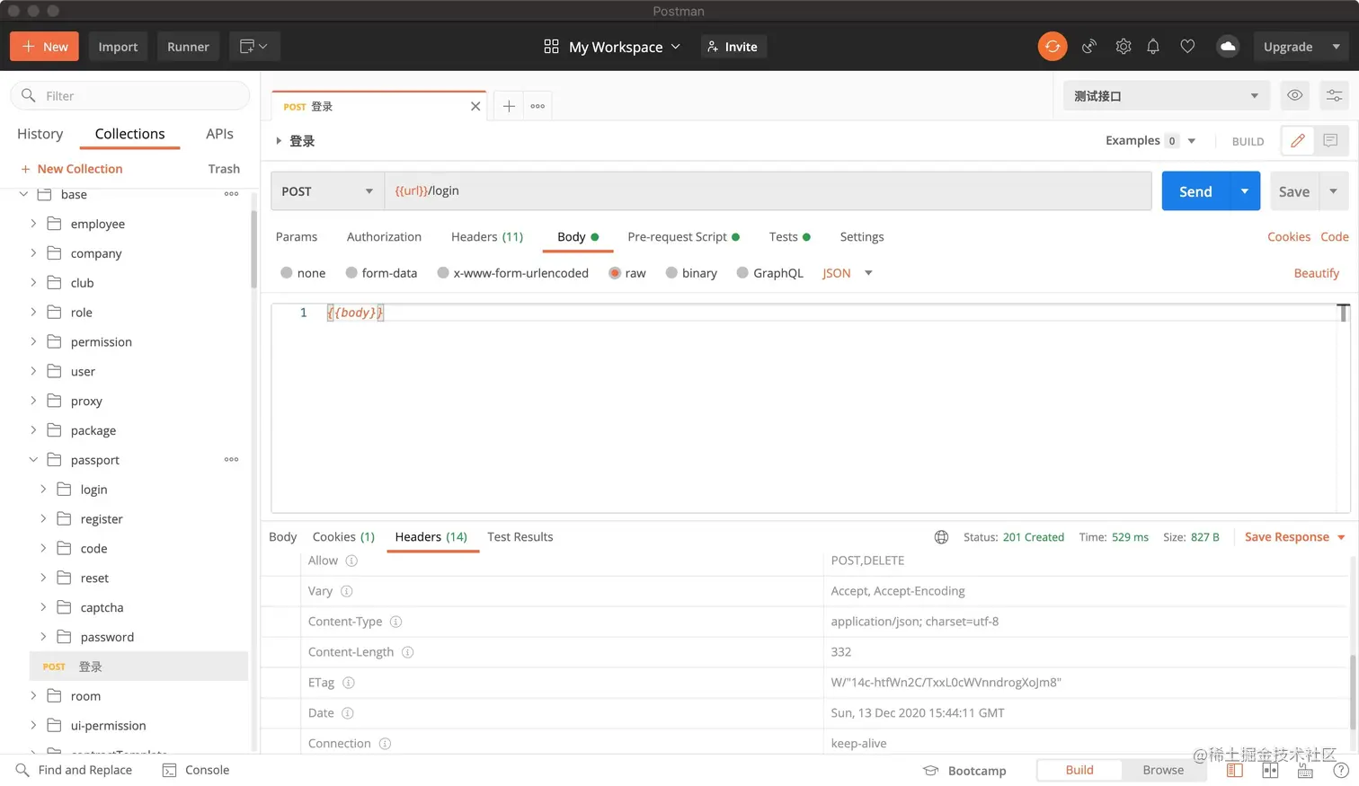Open the new window layout icon
The height and width of the screenshot is (786, 1359).
[x=254, y=47]
